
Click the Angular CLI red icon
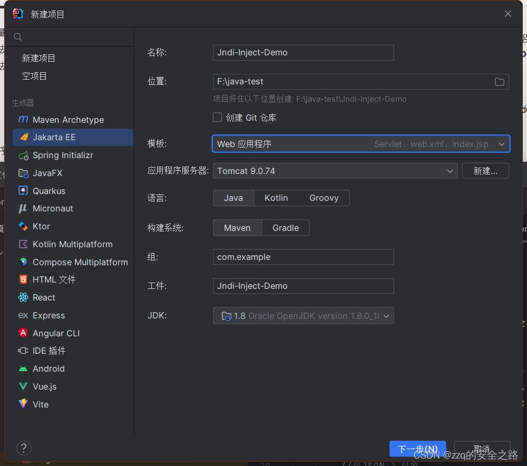pos(23,333)
